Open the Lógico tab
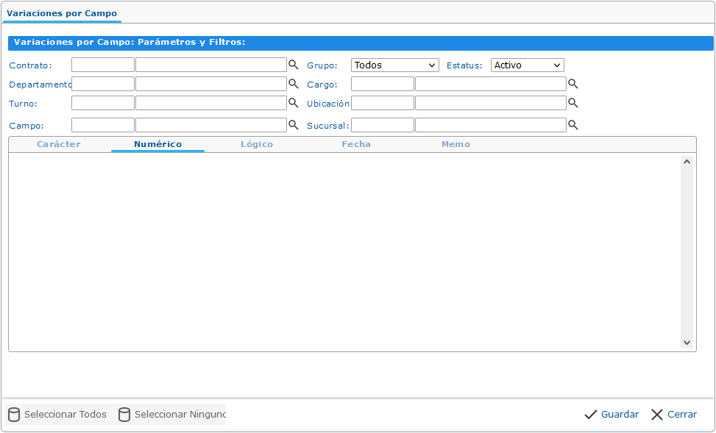Image resolution: width=716 pixels, height=433 pixels. pos(257,144)
